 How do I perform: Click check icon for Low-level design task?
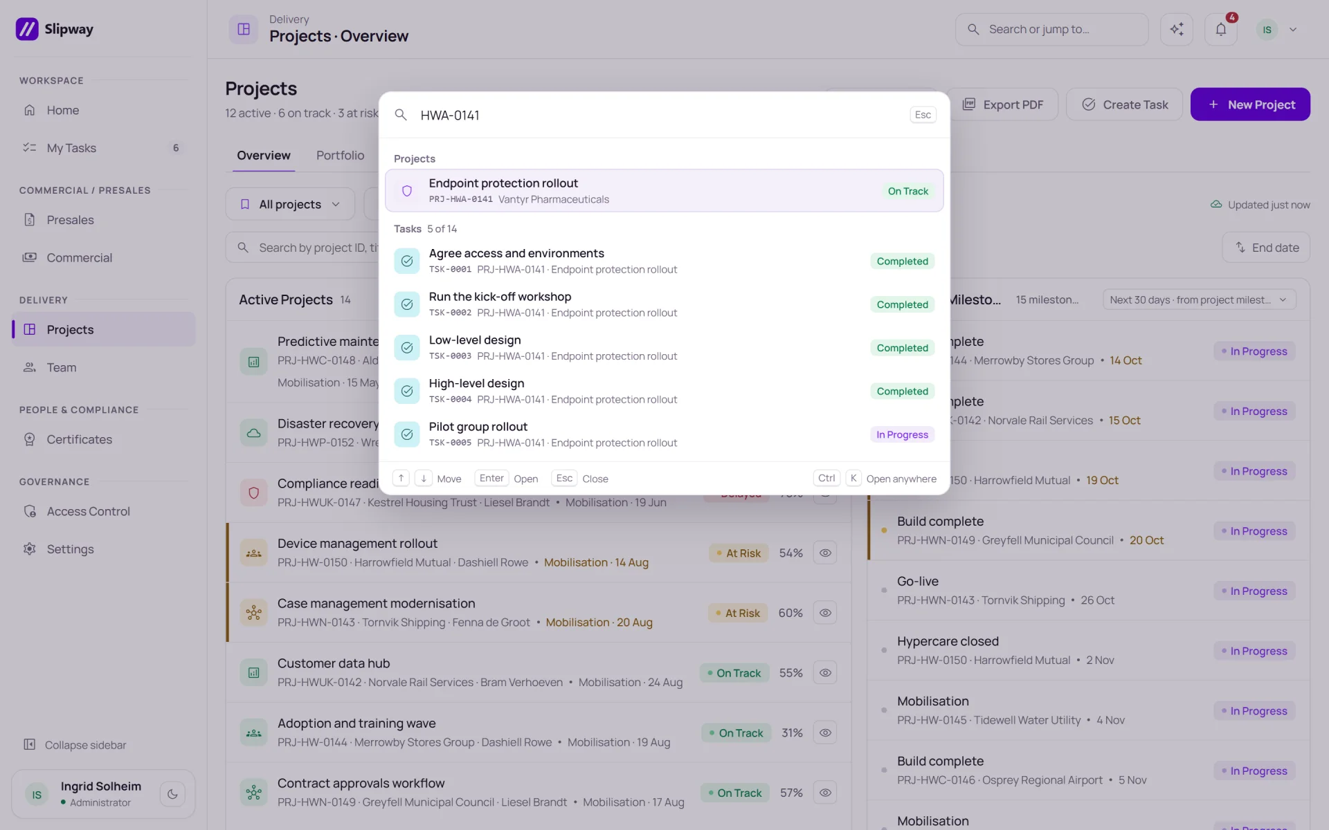pyautogui.click(x=407, y=347)
